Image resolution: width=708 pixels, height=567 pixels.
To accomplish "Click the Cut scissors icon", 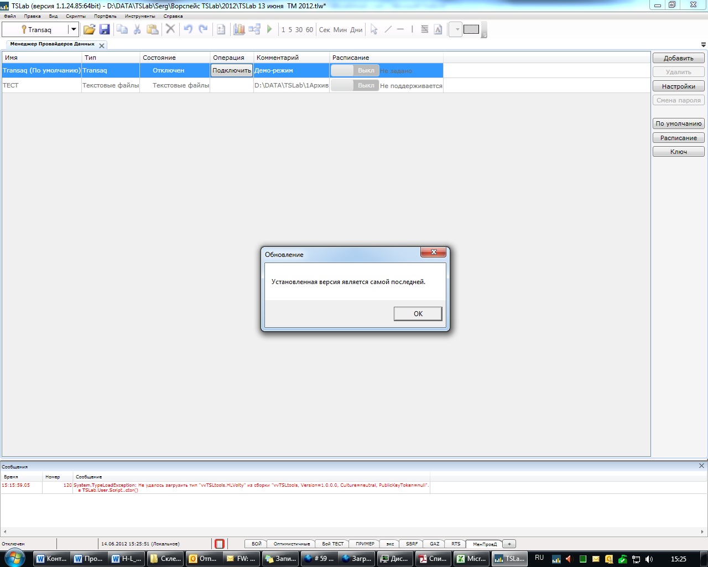I will [137, 29].
